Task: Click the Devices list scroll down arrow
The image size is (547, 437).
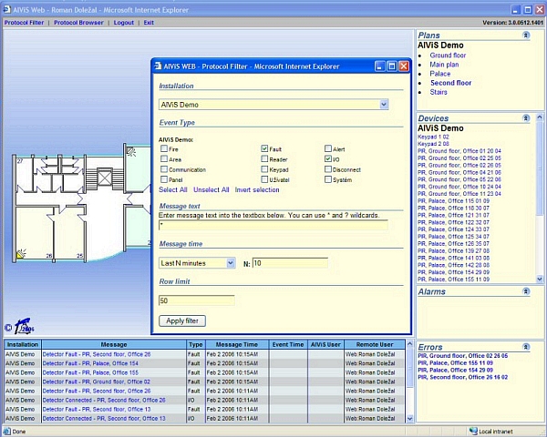Action: tap(540, 279)
